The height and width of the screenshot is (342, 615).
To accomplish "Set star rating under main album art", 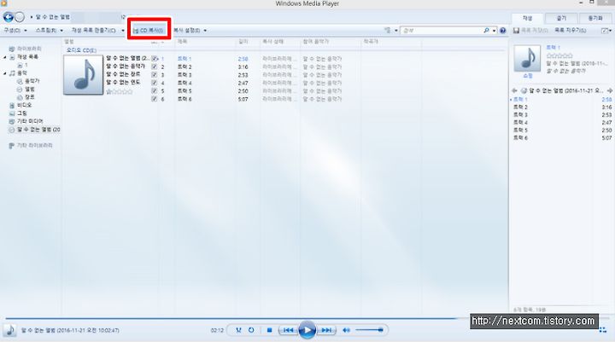I will (x=120, y=91).
